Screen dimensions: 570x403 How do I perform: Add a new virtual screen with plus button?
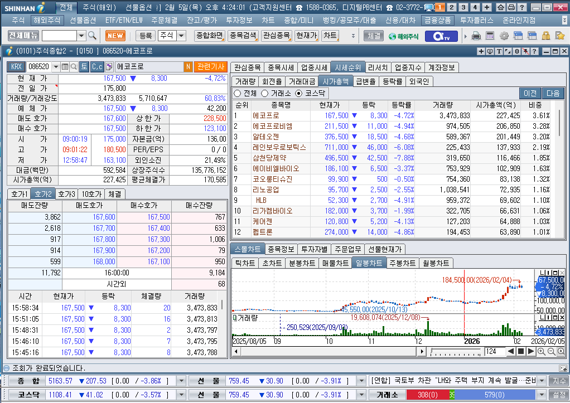[x=487, y=7]
